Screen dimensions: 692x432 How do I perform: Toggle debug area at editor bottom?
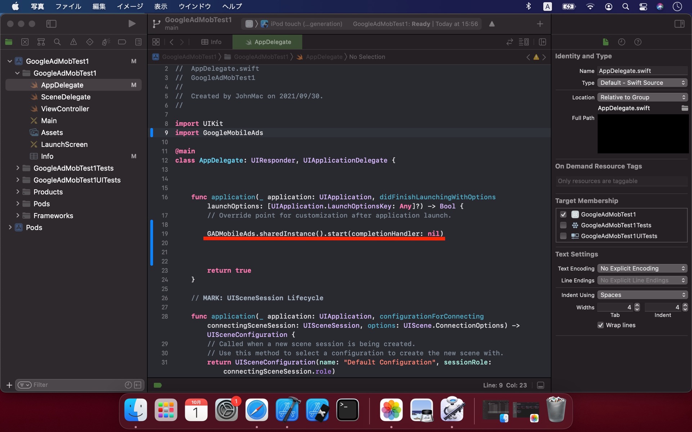click(540, 385)
